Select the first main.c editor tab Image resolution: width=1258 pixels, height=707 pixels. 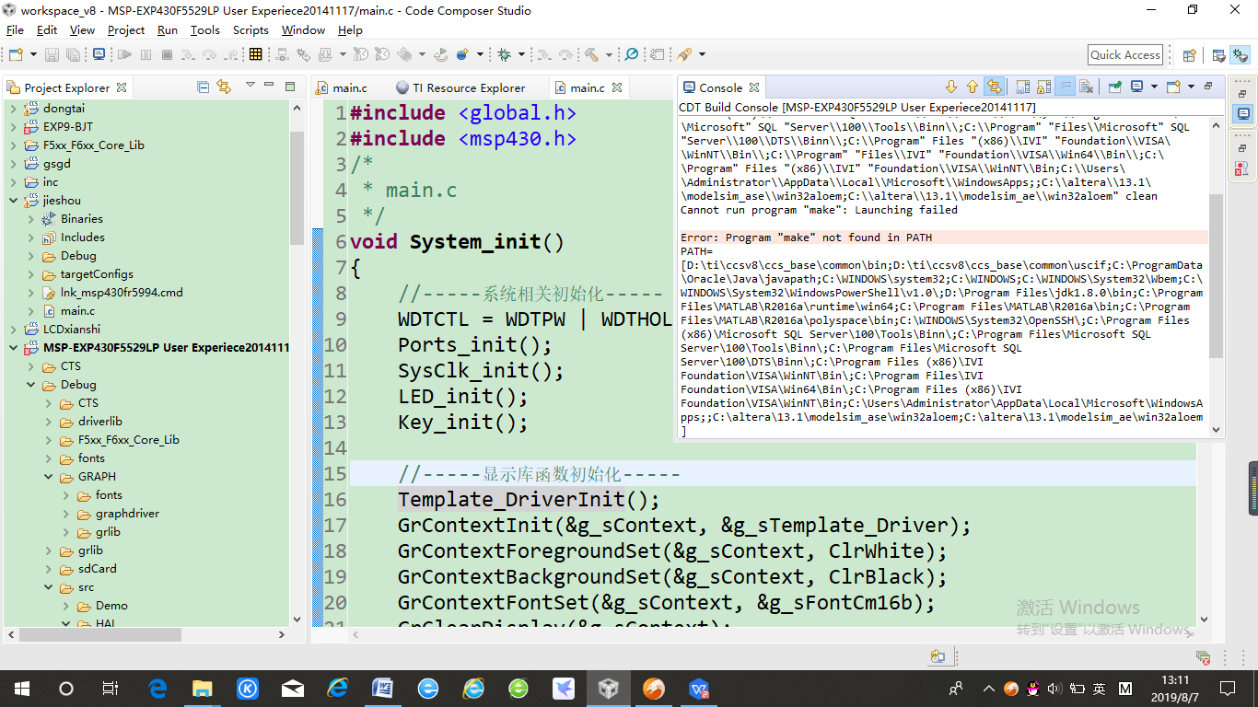pos(342,87)
